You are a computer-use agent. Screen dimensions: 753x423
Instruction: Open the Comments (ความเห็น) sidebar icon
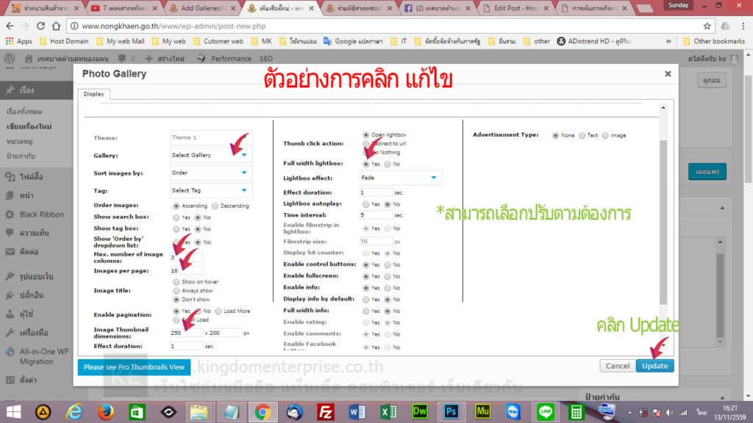click(x=11, y=233)
